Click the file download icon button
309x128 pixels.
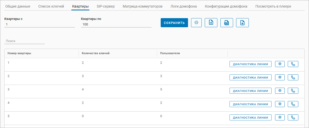242,23
